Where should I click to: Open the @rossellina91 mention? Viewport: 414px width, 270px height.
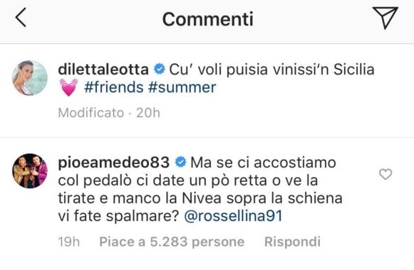tap(234, 216)
